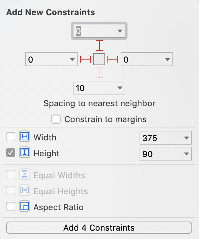Image resolution: width=199 pixels, height=239 pixels.
Task: Open the left spacing dropdown arrow
Action: [72, 59]
